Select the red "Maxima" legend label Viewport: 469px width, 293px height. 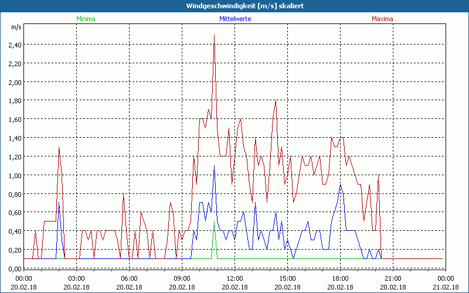point(383,19)
